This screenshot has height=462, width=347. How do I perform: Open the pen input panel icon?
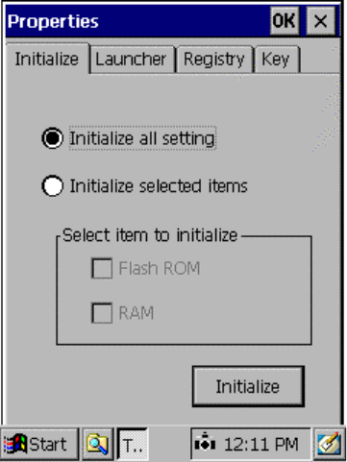(329, 444)
